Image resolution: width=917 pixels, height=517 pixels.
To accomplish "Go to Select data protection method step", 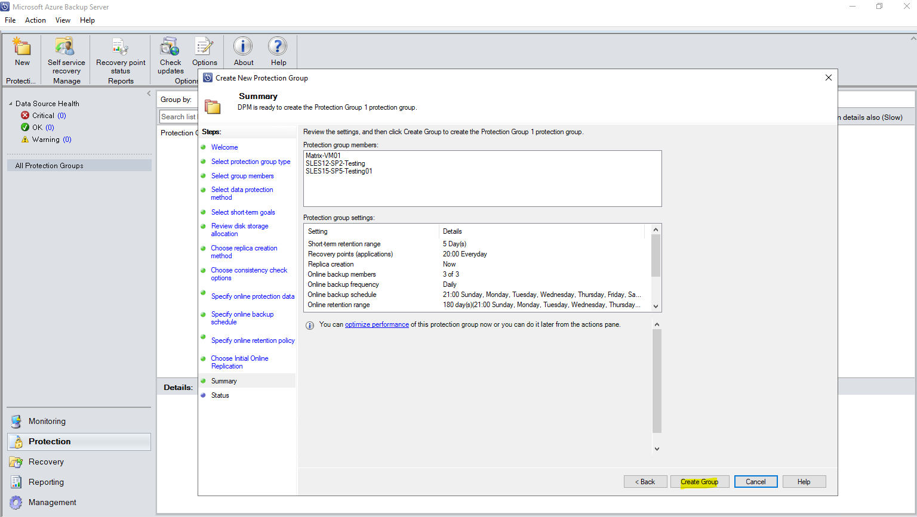I will (242, 193).
